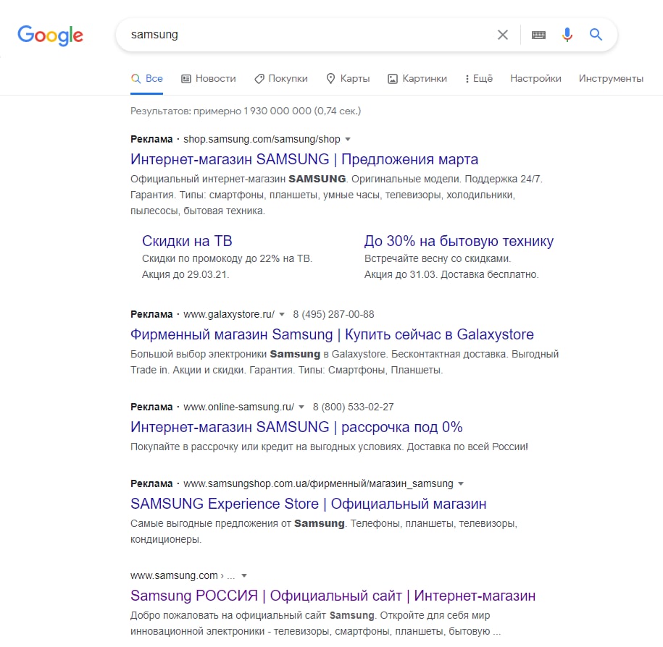Image resolution: width=663 pixels, height=647 pixels.
Task: Expand dropdown arrow beside www.online-samsung.ru ad
Action: [x=301, y=407]
